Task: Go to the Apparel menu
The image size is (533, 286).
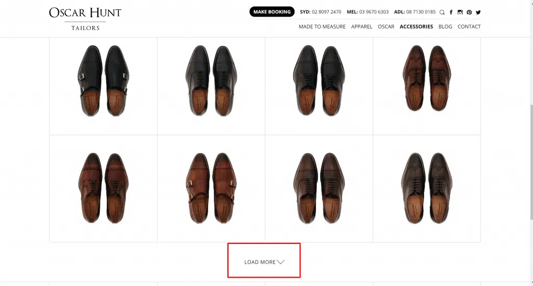Action: tap(361, 26)
